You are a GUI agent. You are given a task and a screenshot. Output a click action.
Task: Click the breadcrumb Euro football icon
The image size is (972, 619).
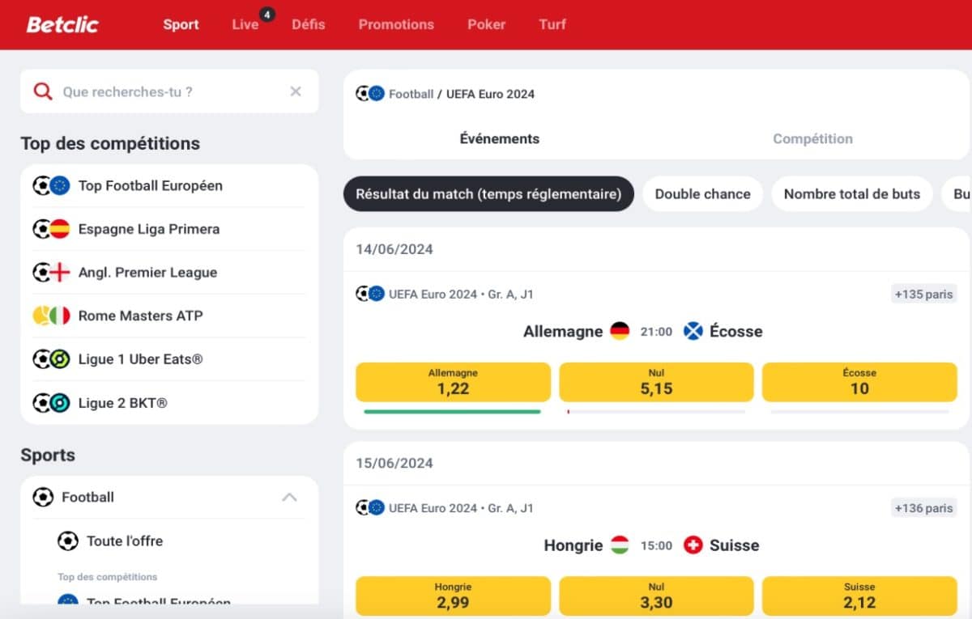[x=370, y=93]
